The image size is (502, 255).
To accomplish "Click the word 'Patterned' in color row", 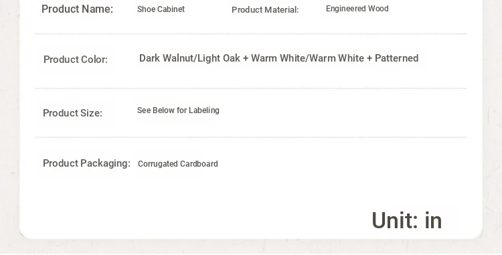I will coord(397,58).
